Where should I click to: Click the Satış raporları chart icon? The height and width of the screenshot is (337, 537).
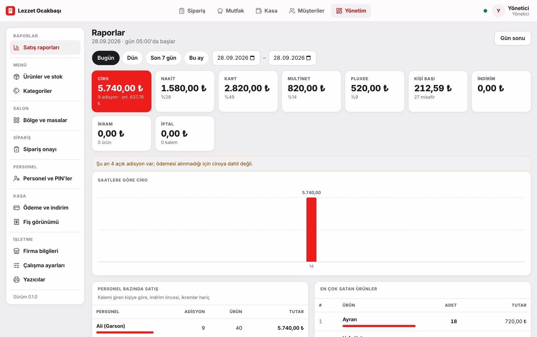point(16,48)
